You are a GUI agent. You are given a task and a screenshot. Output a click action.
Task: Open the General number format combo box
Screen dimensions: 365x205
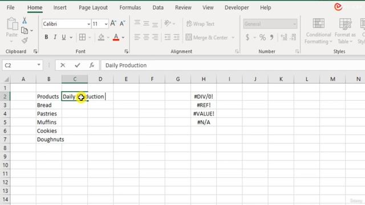click(x=270, y=24)
